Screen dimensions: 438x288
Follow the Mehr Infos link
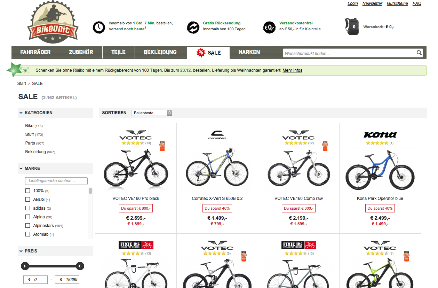(x=292, y=70)
